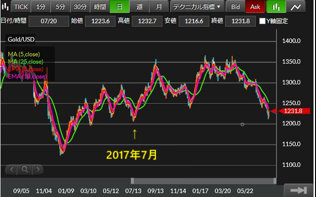Click the 高値 value 1232.7
316x197 pixels.
(147, 21)
